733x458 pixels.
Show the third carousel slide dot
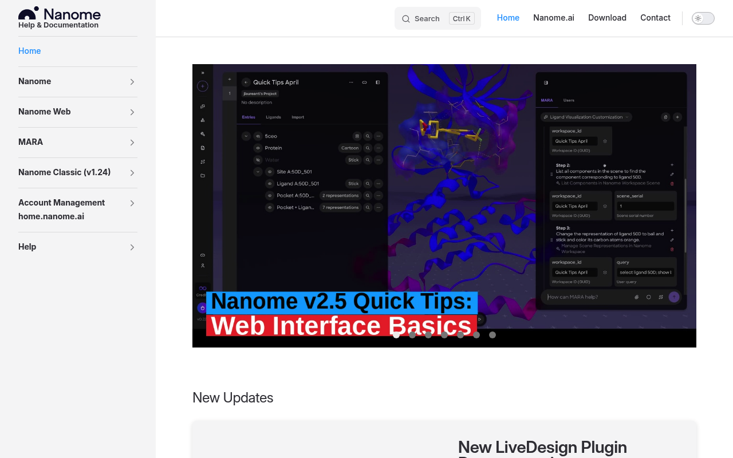pos(428,335)
